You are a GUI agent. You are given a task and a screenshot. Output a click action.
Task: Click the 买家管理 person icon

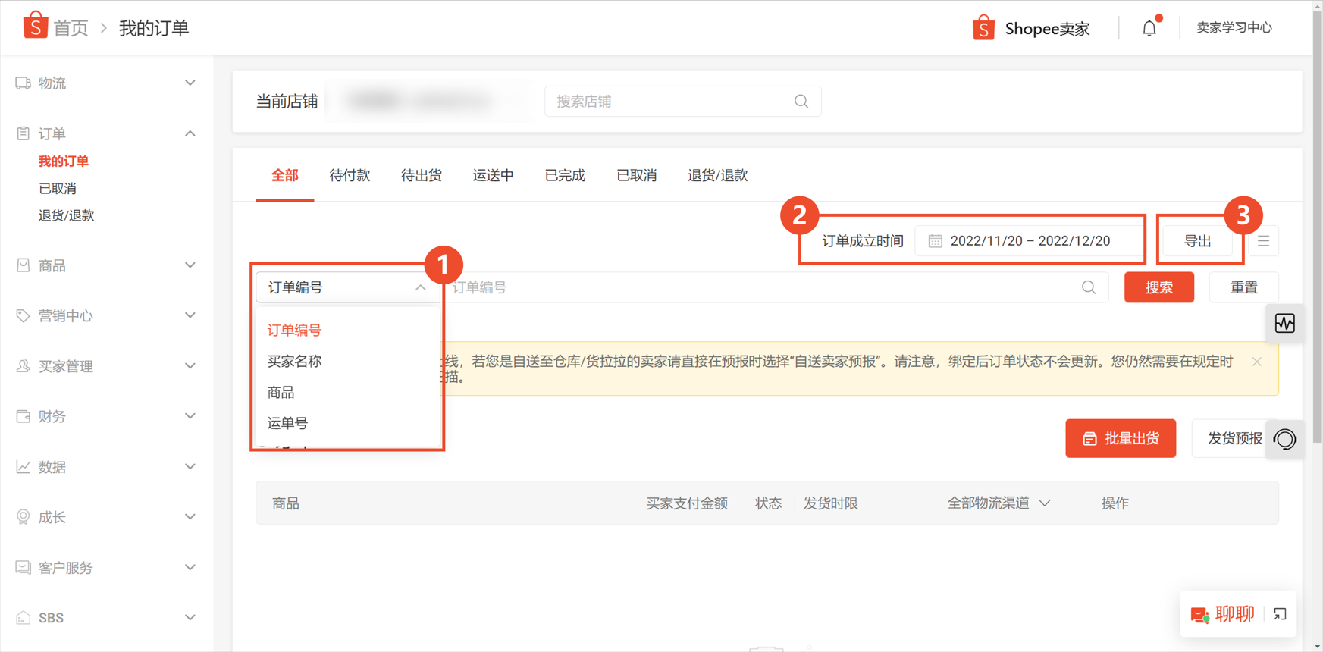tap(24, 366)
